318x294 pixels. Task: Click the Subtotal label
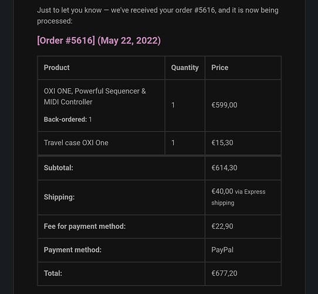coord(59,168)
